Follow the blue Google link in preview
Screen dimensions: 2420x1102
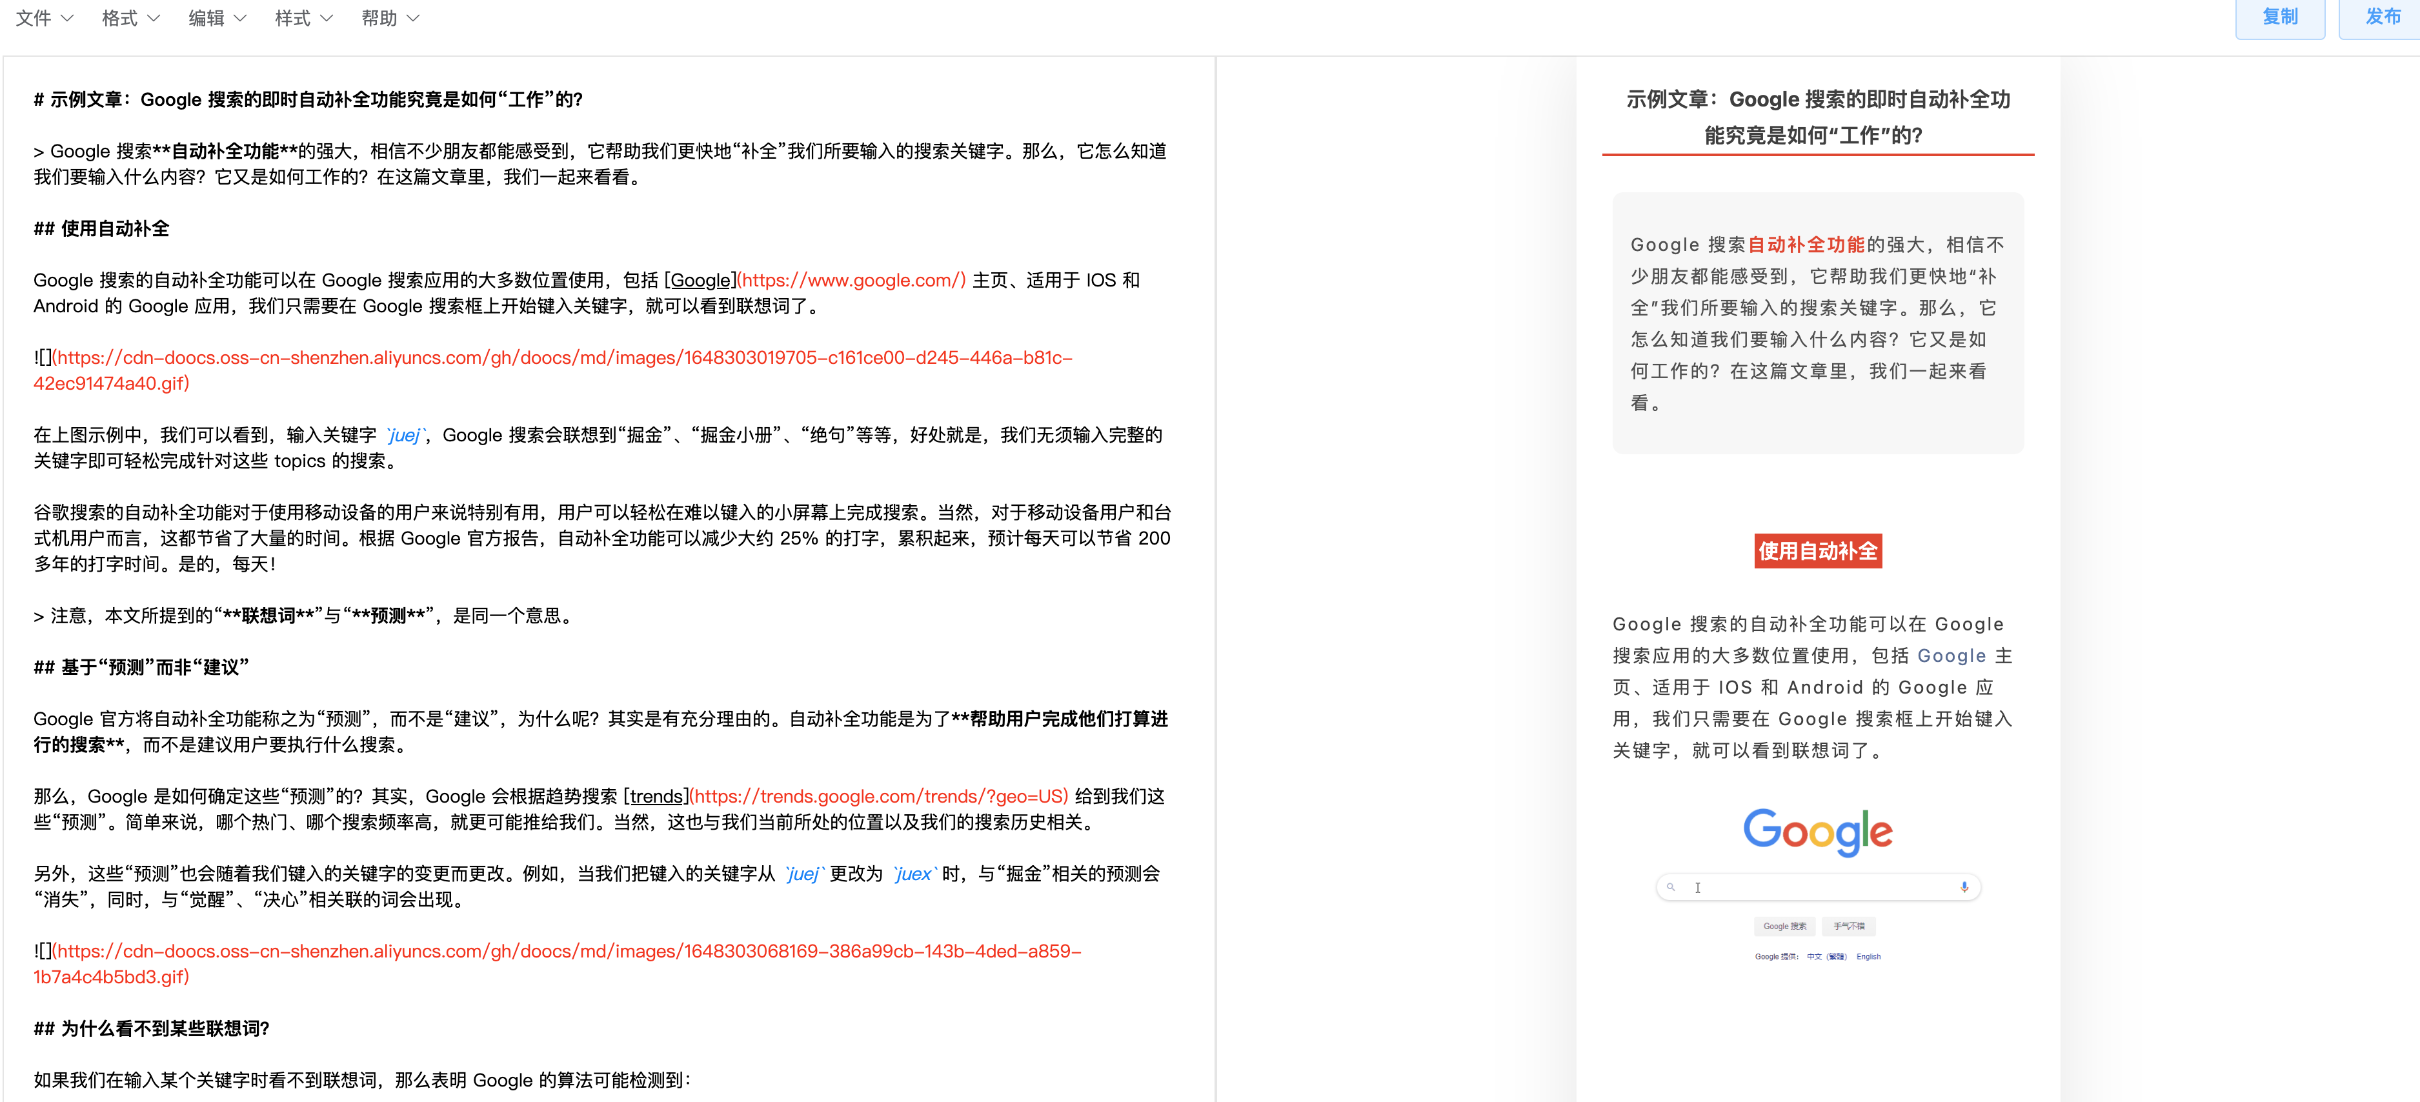(1951, 656)
